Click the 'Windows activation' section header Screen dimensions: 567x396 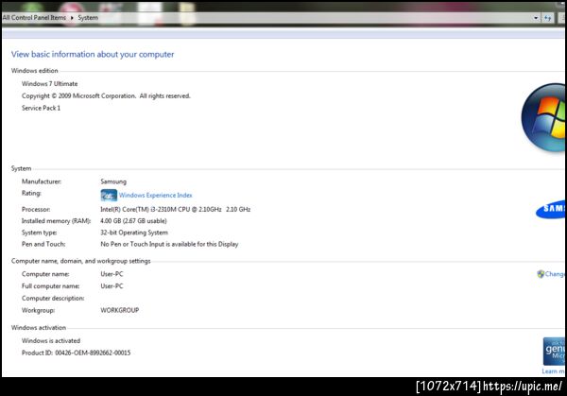pos(39,328)
